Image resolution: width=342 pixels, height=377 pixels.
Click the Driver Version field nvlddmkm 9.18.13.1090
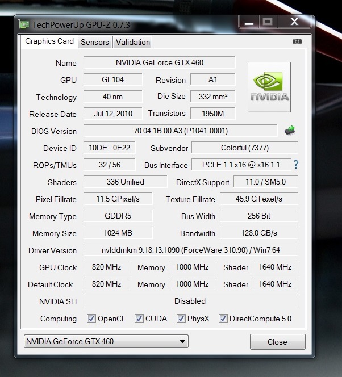[x=191, y=250]
